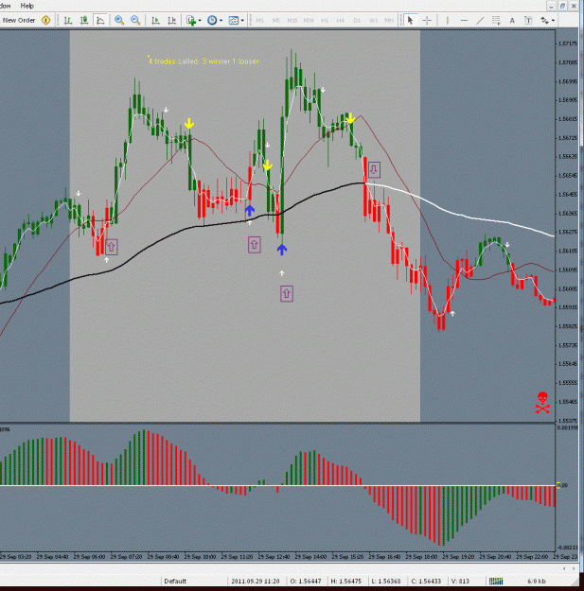Select the text label T tool
584x591 pixels.
pyautogui.click(x=528, y=21)
